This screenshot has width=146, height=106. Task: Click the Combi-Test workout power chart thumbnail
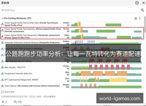point(106,24)
